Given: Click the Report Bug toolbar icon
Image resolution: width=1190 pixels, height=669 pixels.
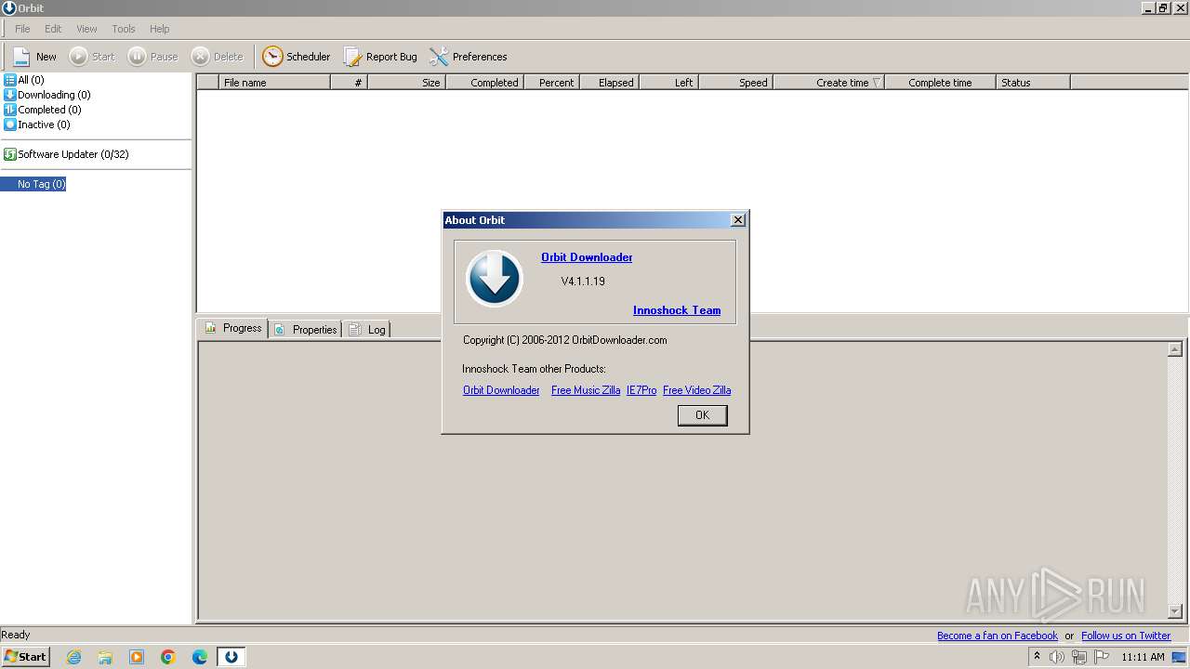Looking at the screenshot, I should point(353,57).
